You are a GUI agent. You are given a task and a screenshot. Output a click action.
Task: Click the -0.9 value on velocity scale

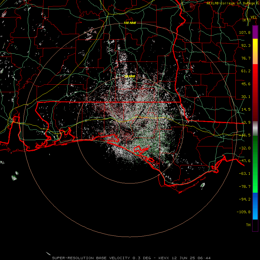(x=246, y=122)
